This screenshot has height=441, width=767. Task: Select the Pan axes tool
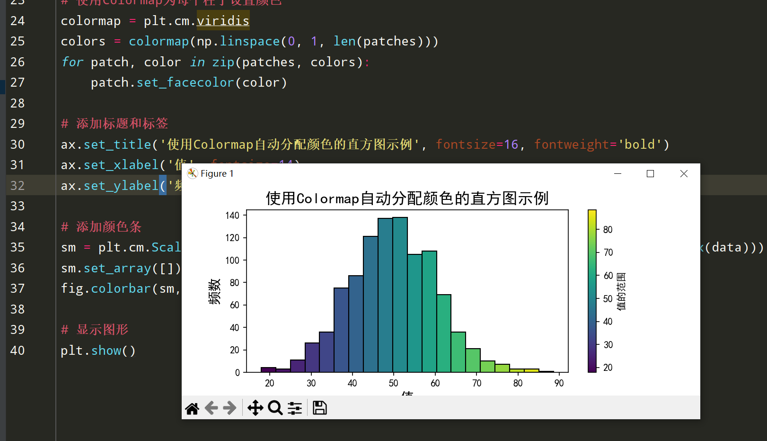(x=255, y=408)
